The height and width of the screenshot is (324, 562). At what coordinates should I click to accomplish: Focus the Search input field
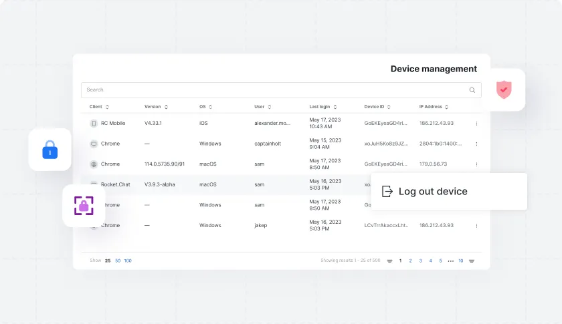click(x=281, y=90)
